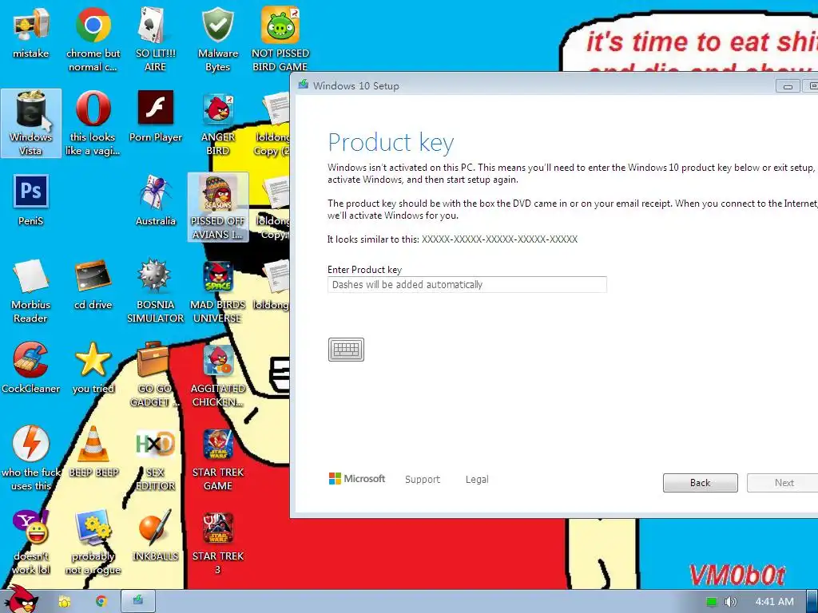Image resolution: width=818 pixels, height=613 pixels.
Task: Select the 'PISSED OFF AVIANS' seasons icon
Action: [x=217, y=207]
